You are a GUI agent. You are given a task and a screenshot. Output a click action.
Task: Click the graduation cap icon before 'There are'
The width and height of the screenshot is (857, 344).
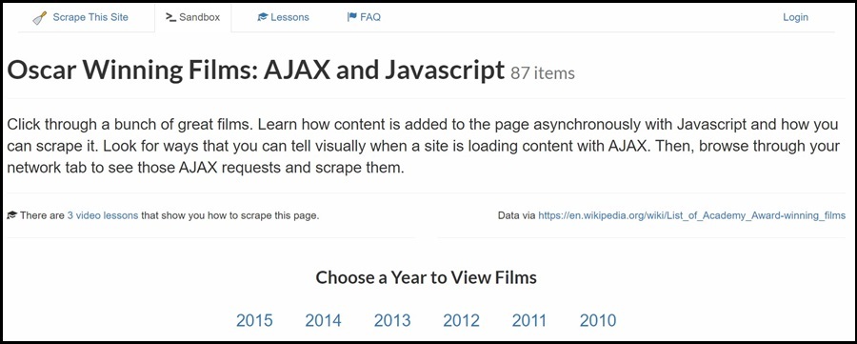click(x=12, y=215)
